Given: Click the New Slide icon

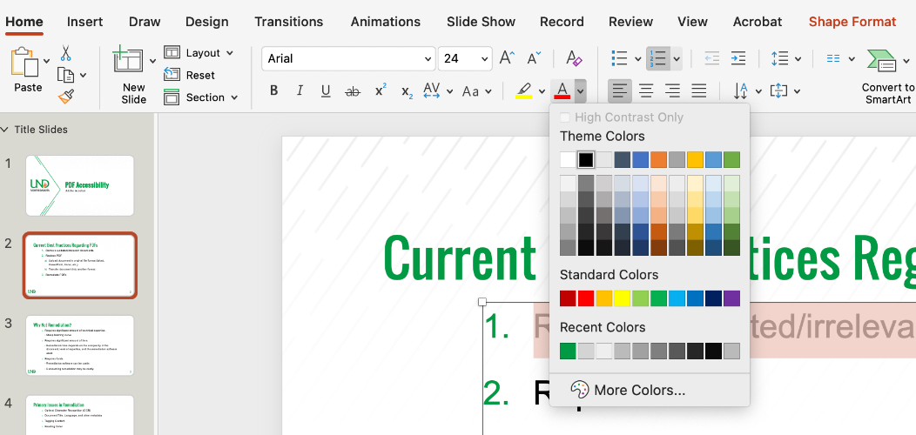Looking at the screenshot, I should click(128, 61).
